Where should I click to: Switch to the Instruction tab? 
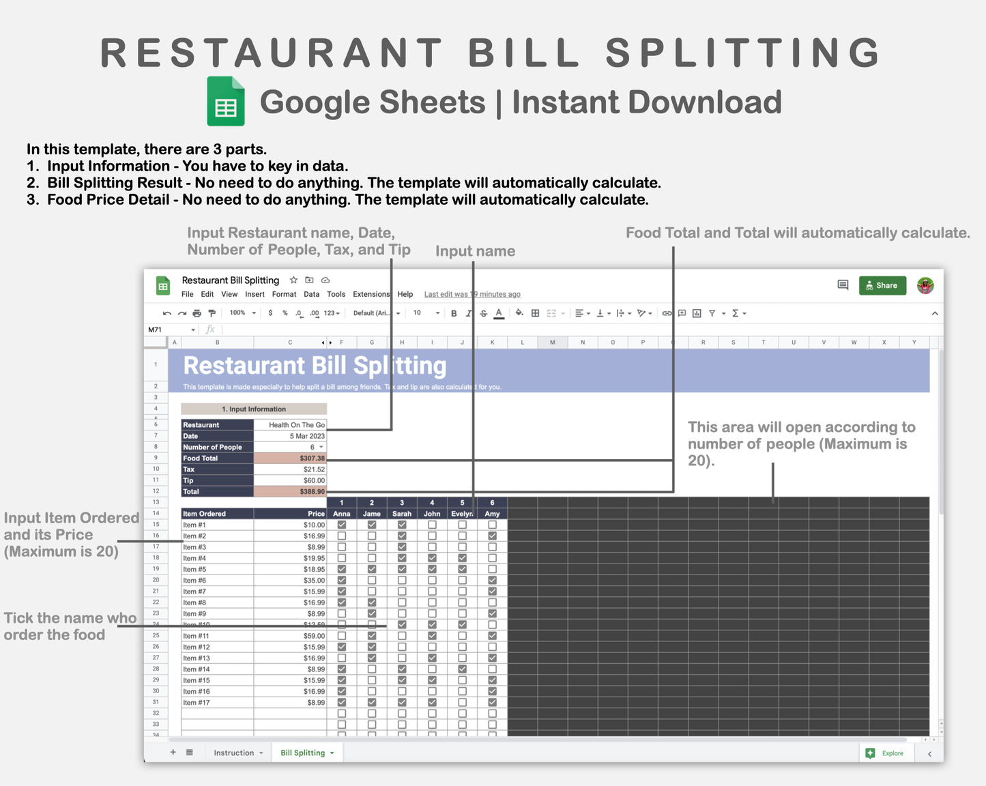233,753
